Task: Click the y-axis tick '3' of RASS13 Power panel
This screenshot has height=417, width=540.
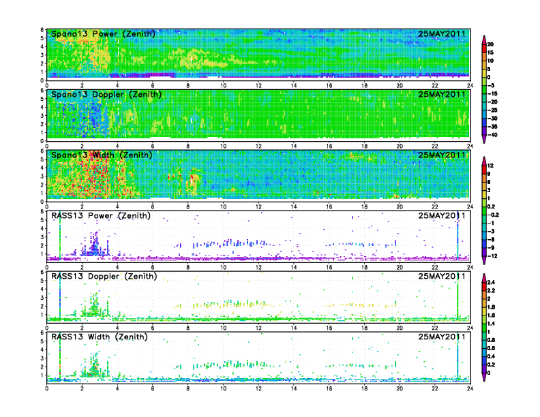Action: [42, 237]
